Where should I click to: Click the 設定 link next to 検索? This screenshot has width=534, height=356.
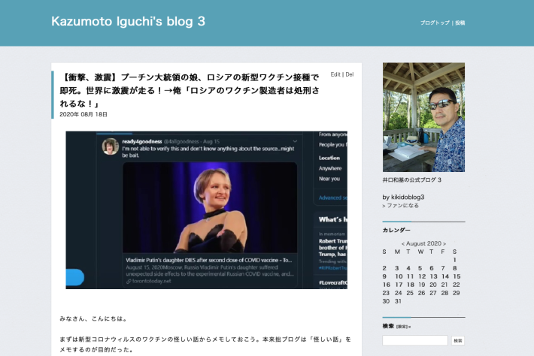click(x=402, y=327)
